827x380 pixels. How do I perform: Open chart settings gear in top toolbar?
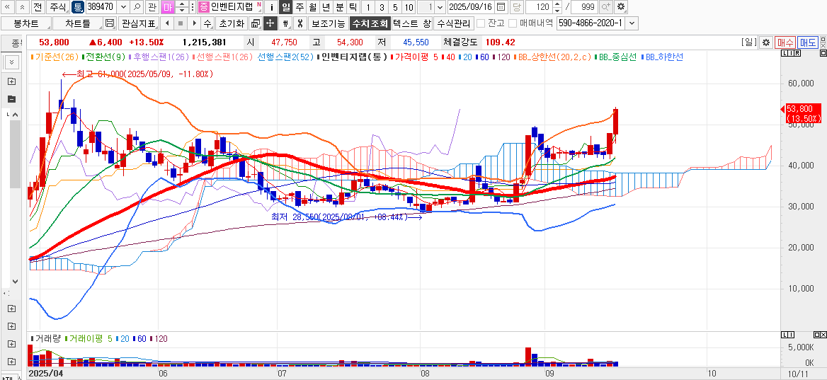point(621,7)
